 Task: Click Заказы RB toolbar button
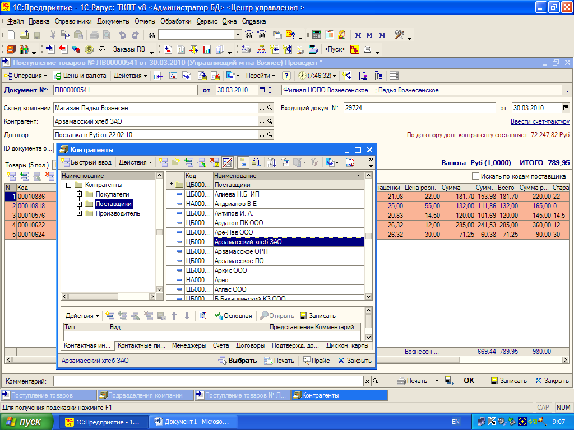point(129,49)
